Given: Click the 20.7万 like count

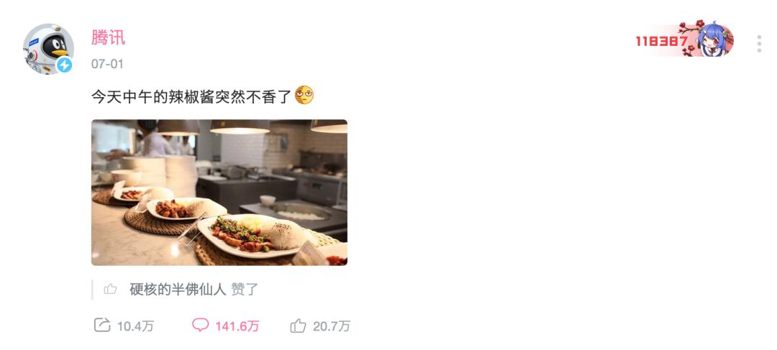Looking at the screenshot, I should [x=332, y=326].
